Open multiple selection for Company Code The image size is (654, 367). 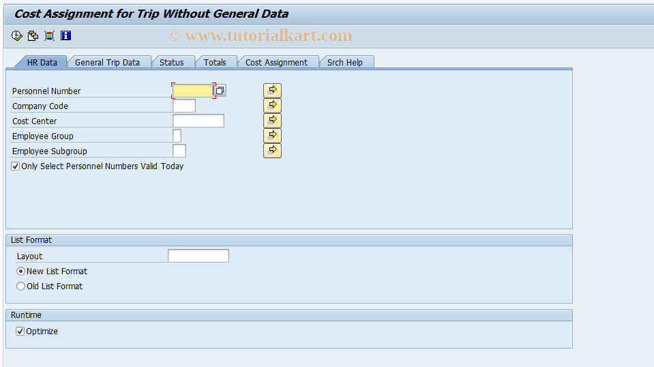click(272, 106)
